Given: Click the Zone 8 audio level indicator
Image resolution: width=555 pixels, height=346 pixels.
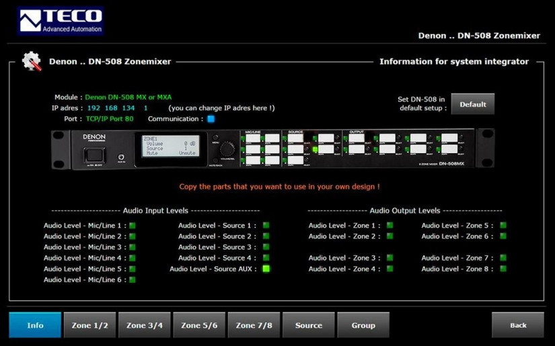Looking at the screenshot, I should [x=503, y=269].
